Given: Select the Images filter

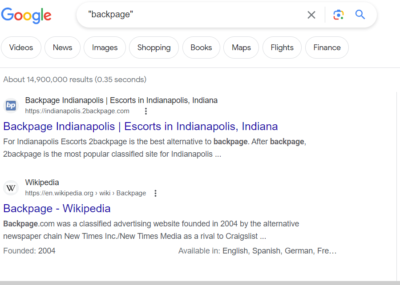Looking at the screenshot, I should 105,47.
